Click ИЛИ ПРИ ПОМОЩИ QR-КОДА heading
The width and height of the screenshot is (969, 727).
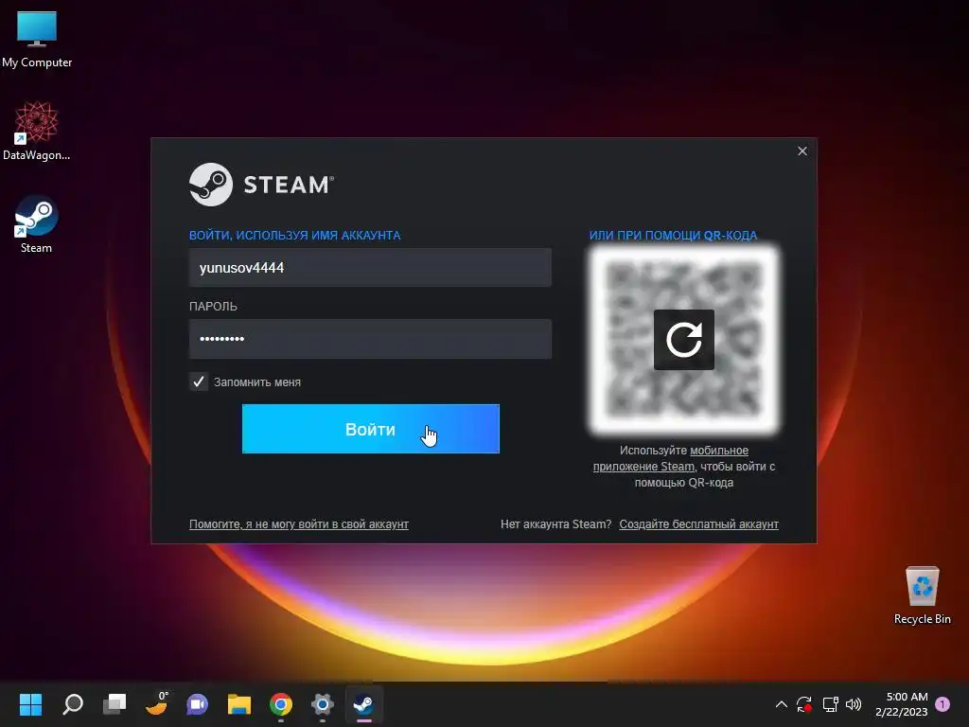673,235
